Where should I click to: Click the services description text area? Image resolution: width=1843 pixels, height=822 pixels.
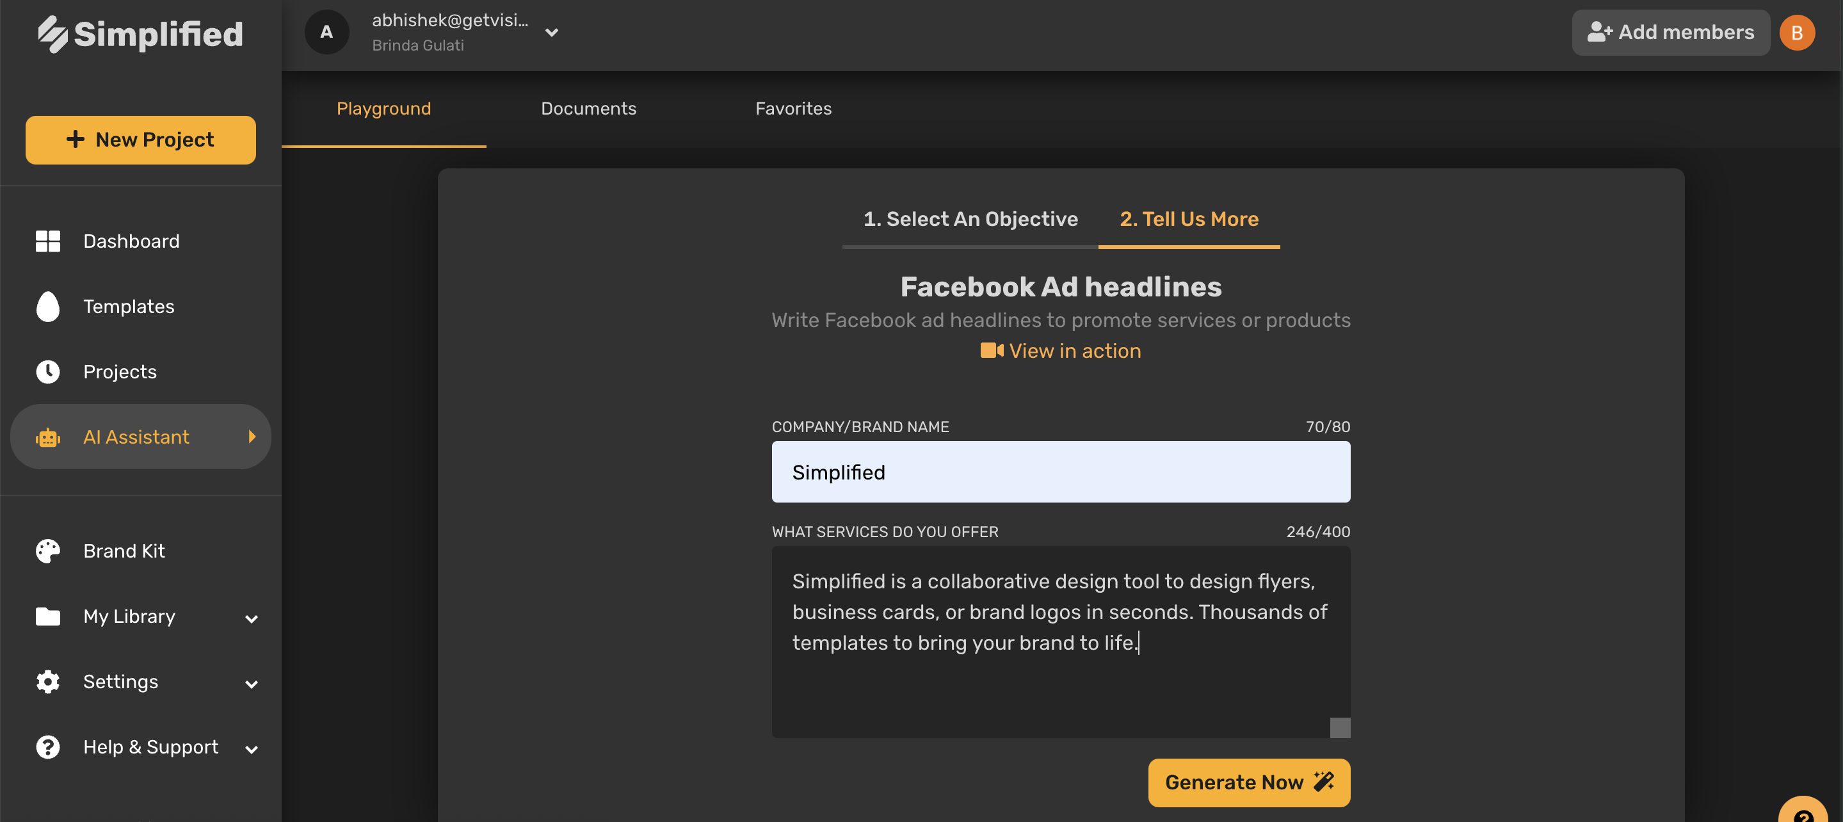coord(1061,643)
